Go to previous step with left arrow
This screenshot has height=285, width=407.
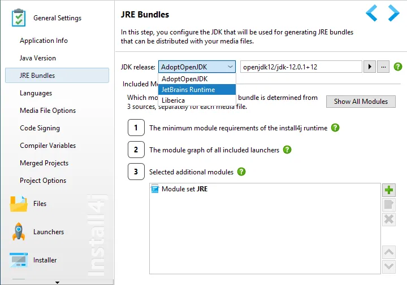[x=371, y=13]
